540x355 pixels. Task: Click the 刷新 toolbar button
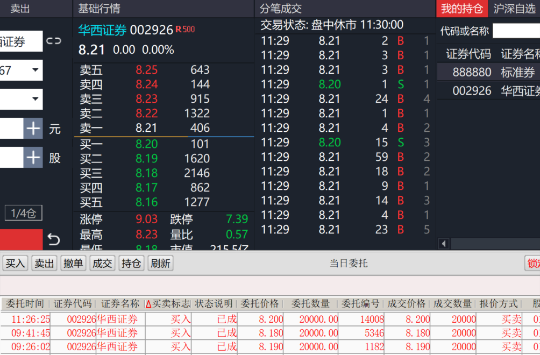[x=160, y=264]
